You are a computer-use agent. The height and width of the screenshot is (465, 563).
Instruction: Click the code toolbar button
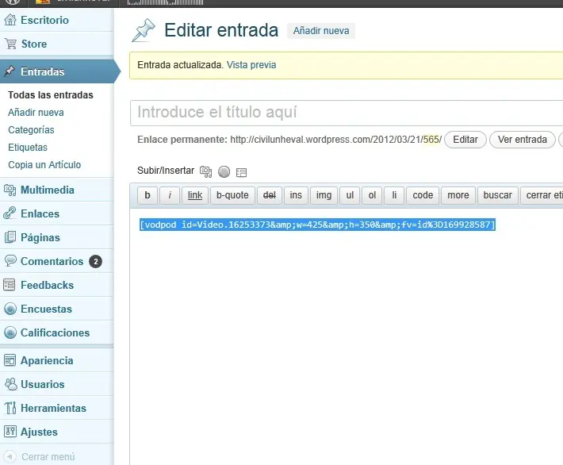point(423,195)
